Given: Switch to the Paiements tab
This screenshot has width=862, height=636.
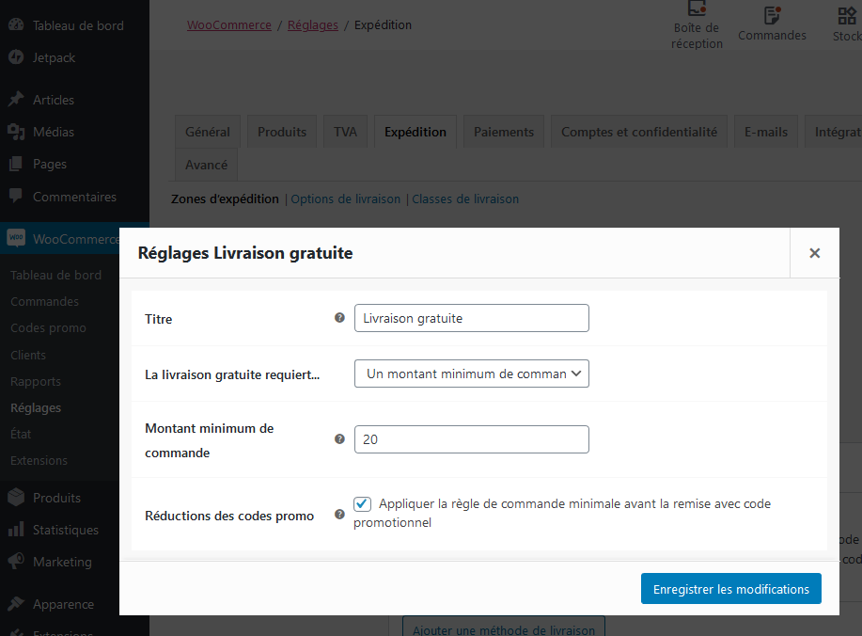Looking at the screenshot, I should 503,131.
